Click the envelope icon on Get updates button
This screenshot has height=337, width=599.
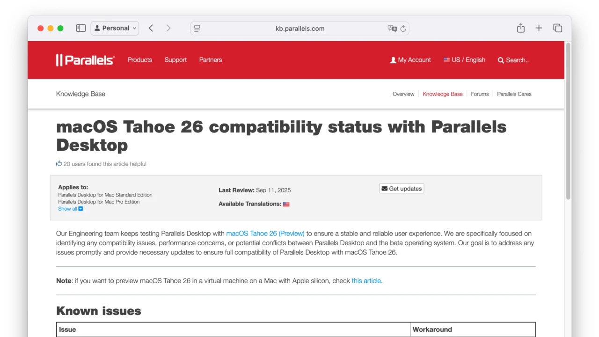386,188
